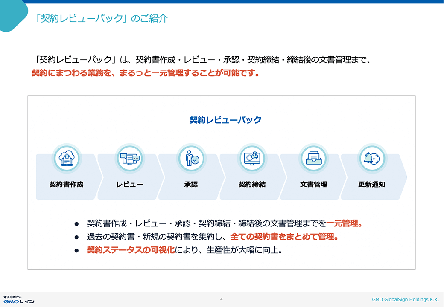Click the intro sentence starting 「契約レビューパック」は

(202, 60)
